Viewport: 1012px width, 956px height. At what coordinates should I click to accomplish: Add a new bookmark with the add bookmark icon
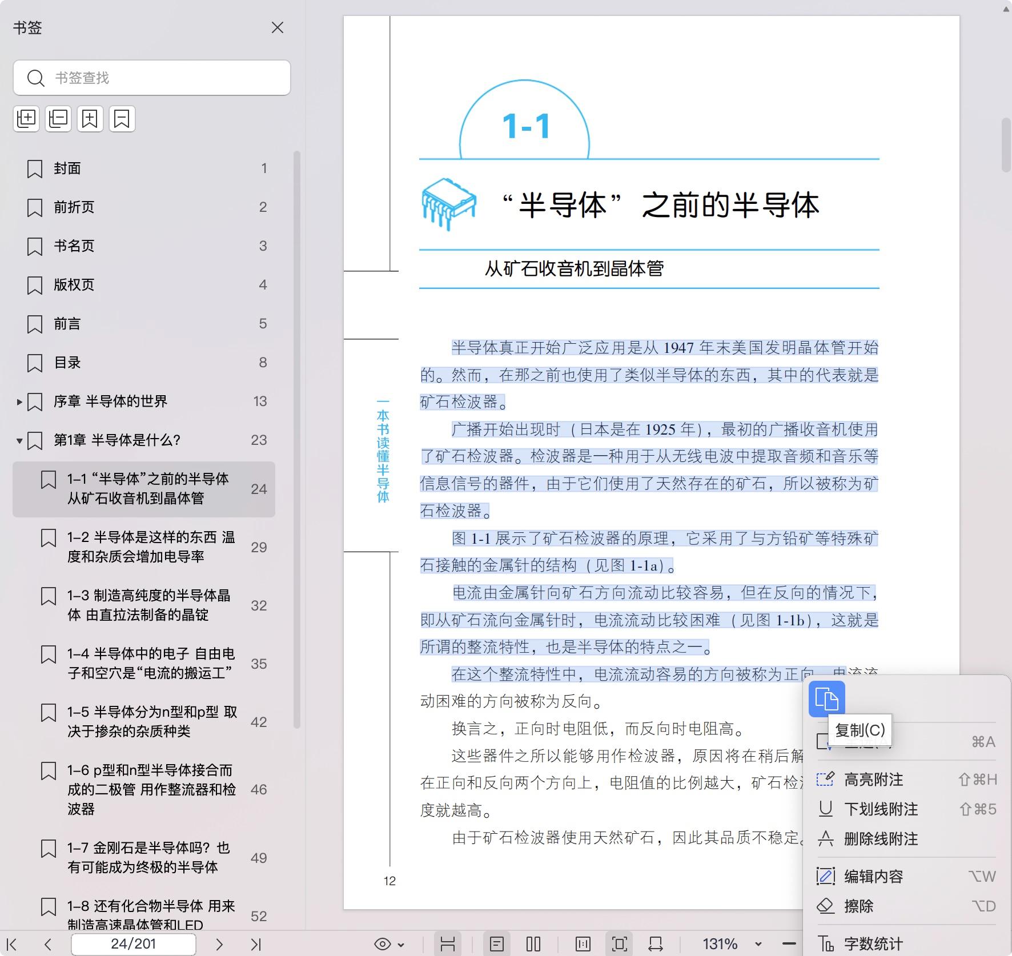(90, 119)
